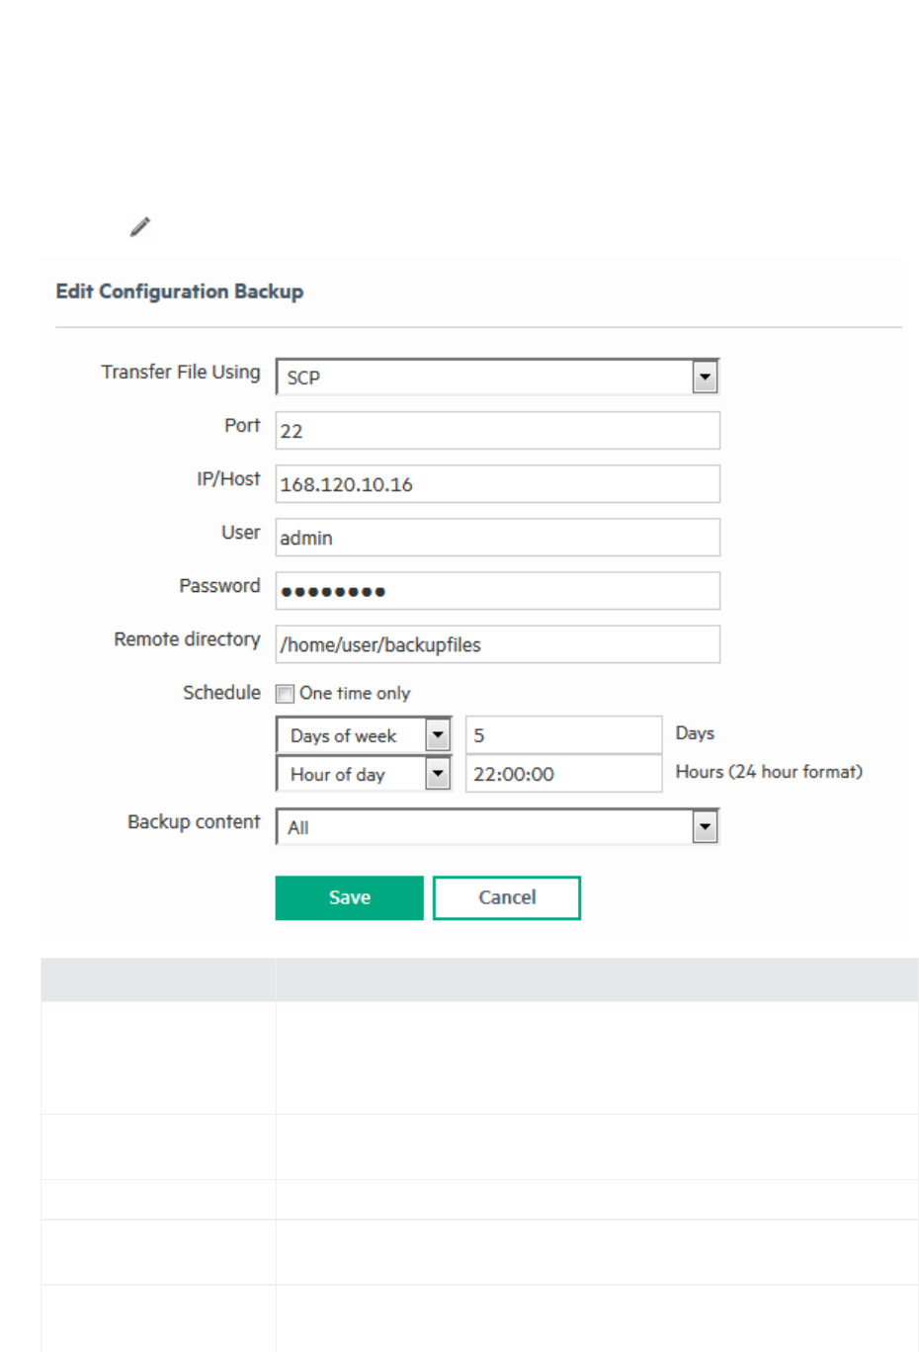Expand the Days of week dropdown

438,735
